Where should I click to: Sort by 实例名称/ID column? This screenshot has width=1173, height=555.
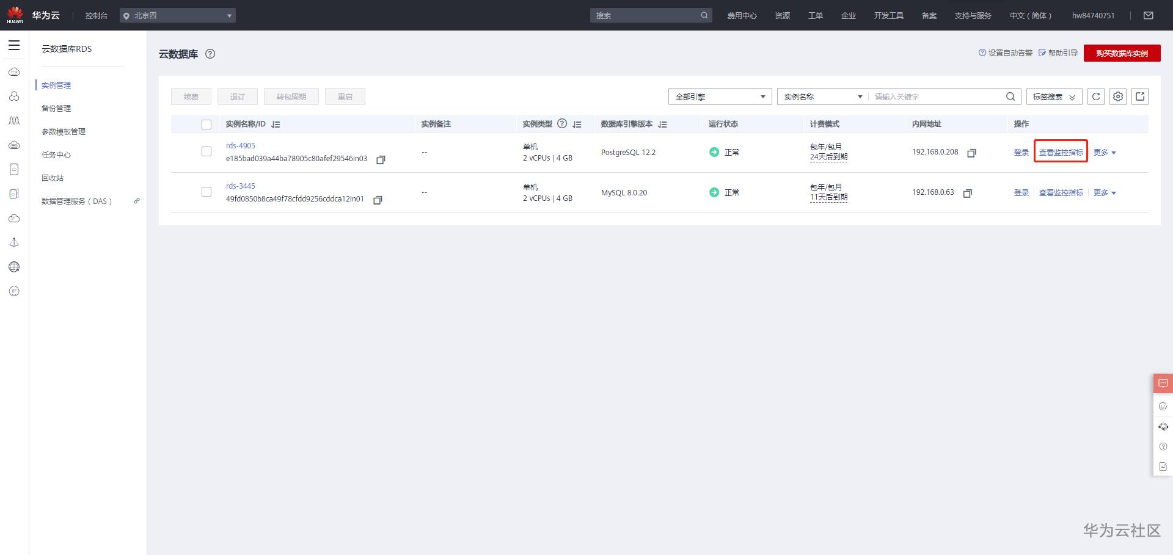276,125
